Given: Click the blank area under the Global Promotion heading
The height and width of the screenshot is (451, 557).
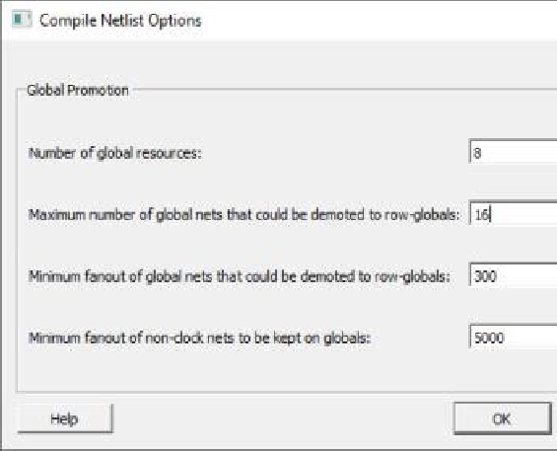Looking at the screenshot, I should tap(248, 119).
